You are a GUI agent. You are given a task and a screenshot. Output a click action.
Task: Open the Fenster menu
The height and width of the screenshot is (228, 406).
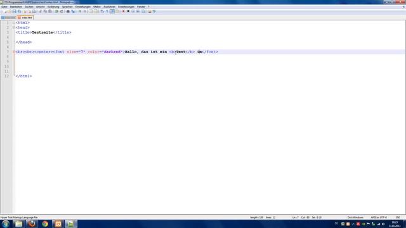point(141,7)
